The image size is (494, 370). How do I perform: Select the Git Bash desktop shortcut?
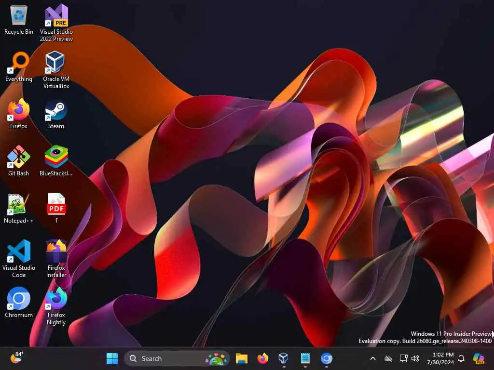tap(19, 161)
